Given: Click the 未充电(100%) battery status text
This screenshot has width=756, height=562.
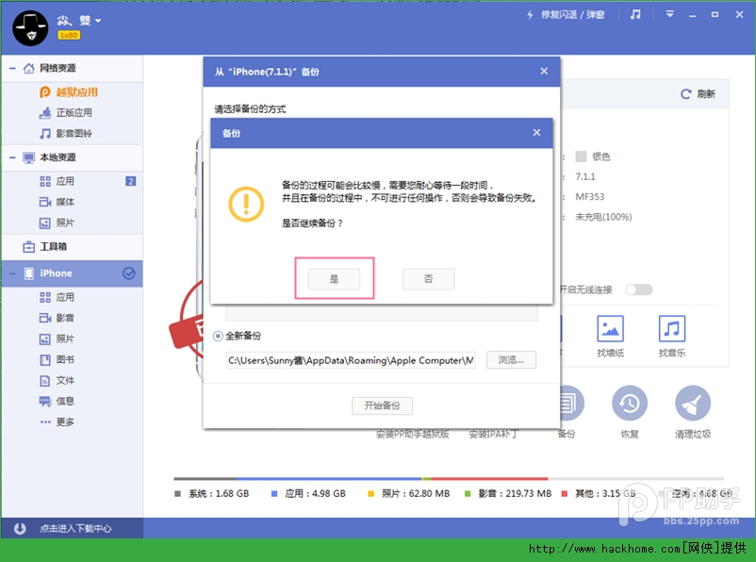Looking at the screenshot, I should pos(603,217).
